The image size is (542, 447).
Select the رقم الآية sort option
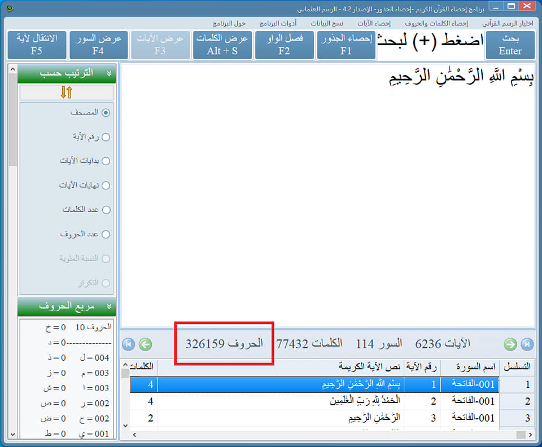[x=106, y=137]
